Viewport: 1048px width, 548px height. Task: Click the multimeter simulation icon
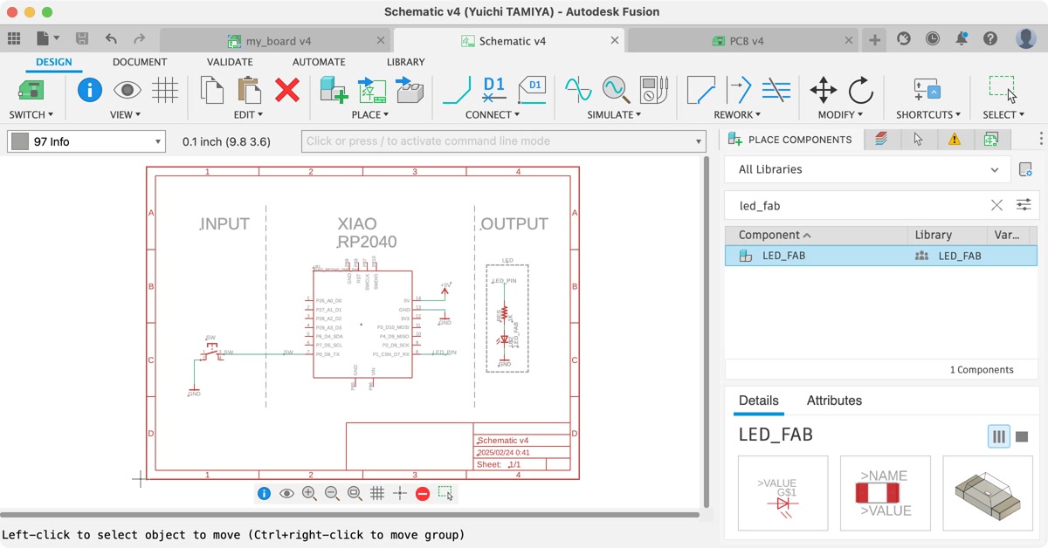654,90
